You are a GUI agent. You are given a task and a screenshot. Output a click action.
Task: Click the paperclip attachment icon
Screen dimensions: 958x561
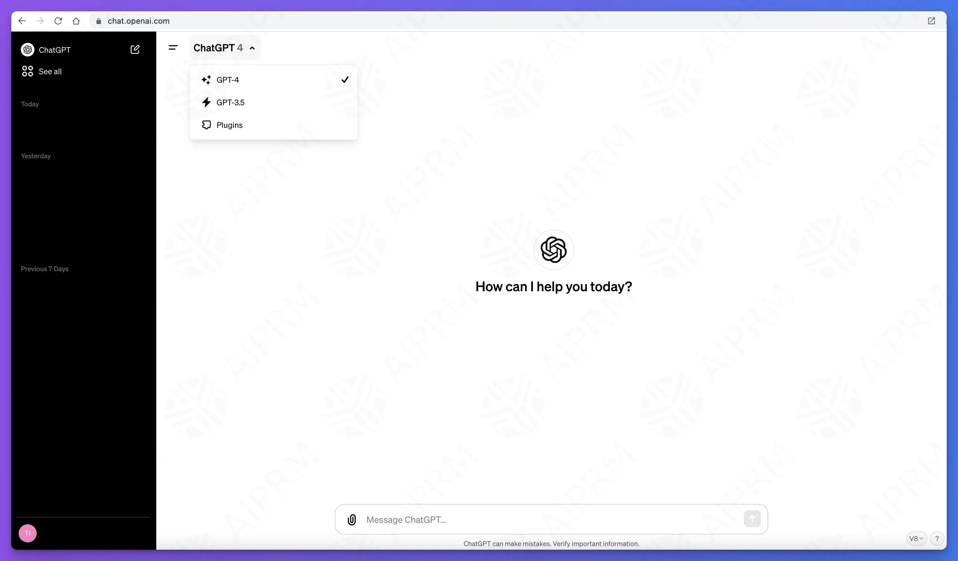pos(352,519)
